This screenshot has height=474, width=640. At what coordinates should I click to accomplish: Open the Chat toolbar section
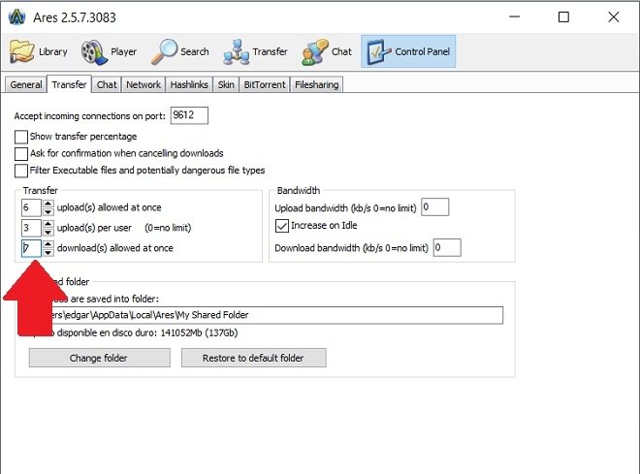327,51
